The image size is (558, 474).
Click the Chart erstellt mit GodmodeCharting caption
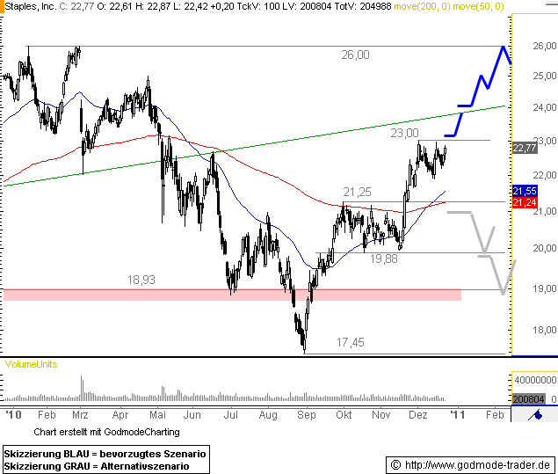106,432
